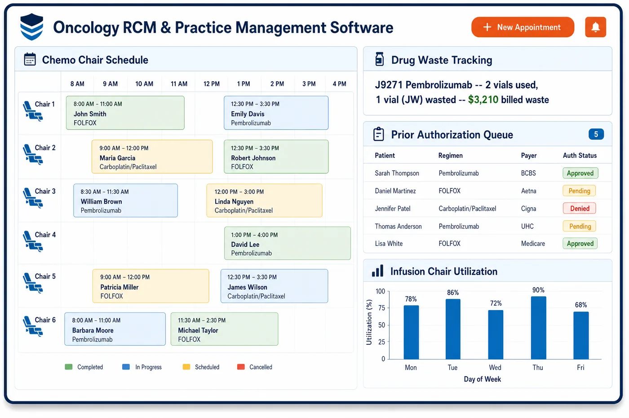Select the Chair 5 seat icon
This screenshot has width=629, height=418.
click(33, 283)
